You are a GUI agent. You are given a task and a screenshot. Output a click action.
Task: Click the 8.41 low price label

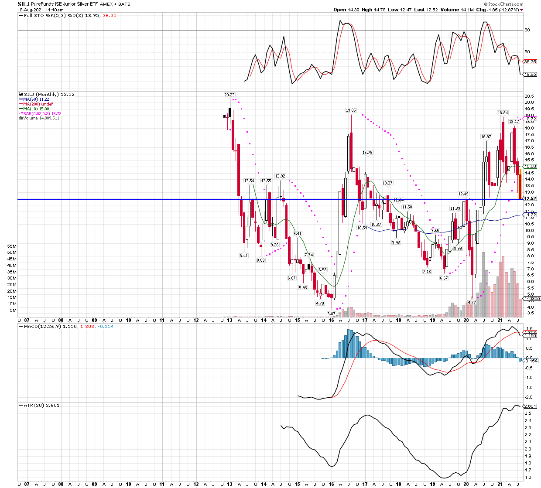pos(243,256)
